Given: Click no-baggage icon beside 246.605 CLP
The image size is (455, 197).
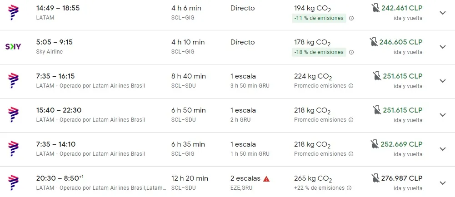Looking at the screenshot, I should (x=374, y=42).
